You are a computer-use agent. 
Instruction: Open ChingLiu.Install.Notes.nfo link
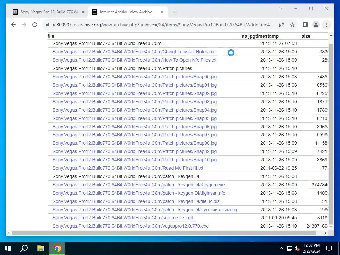(134, 52)
